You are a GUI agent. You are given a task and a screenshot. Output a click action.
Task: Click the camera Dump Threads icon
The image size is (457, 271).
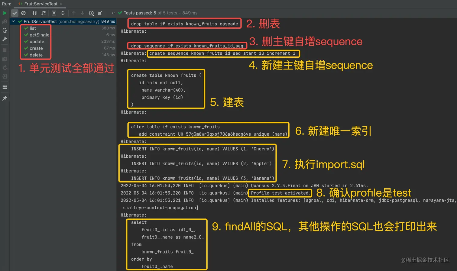click(5, 59)
